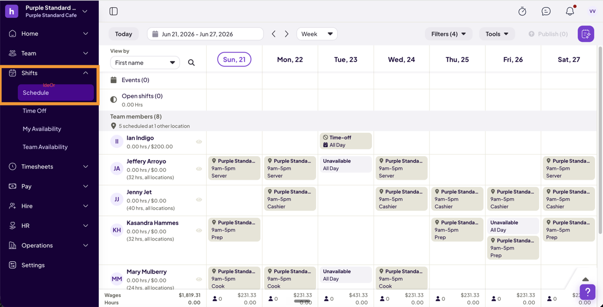Click the Jenny Jet JJ avatar
Screen dimensions: 603x307
(117, 199)
